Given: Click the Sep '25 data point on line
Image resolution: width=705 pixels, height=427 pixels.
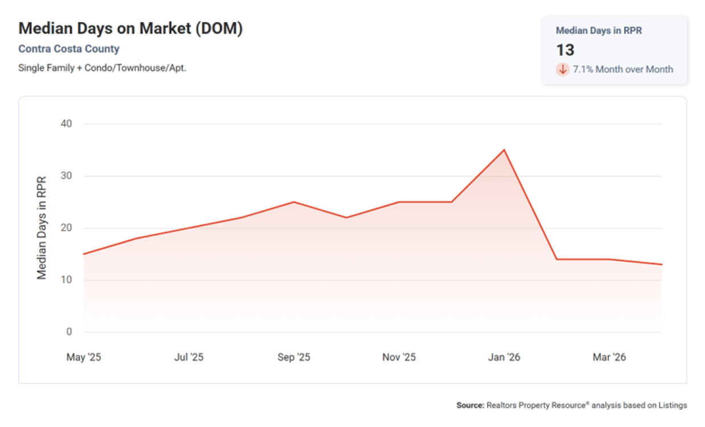Looking at the screenshot, I should point(294,202).
